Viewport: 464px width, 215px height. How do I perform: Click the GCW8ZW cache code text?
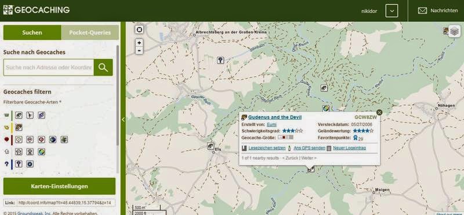click(x=366, y=117)
